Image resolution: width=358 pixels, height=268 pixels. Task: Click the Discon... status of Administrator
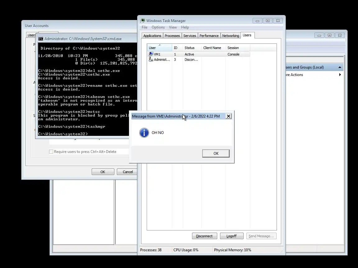(x=191, y=60)
